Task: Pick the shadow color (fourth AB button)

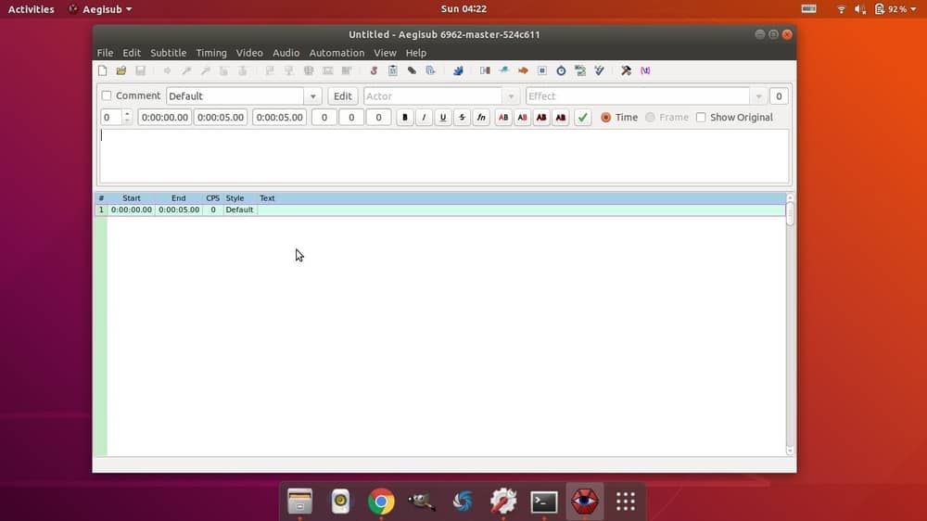Action: (x=561, y=117)
